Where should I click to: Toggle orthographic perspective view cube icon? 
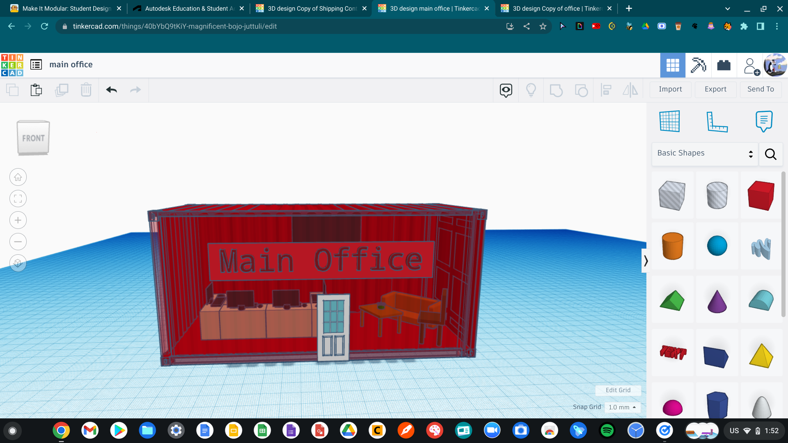click(x=18, y=263)
